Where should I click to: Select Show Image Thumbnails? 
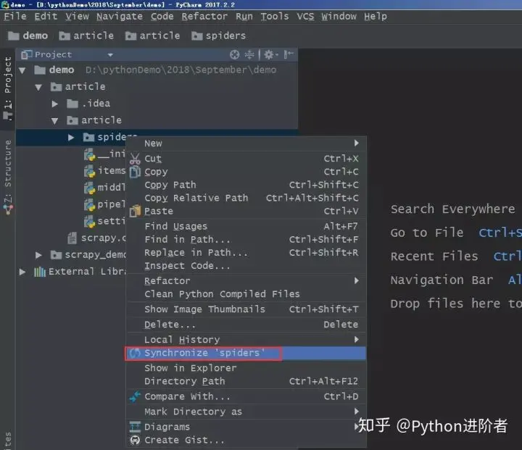246,309
